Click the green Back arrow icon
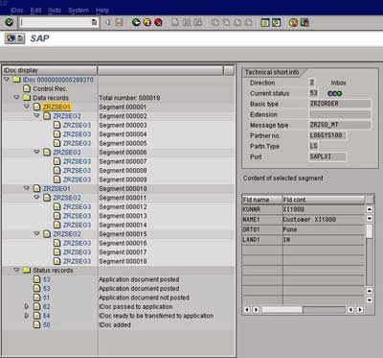 136,22
